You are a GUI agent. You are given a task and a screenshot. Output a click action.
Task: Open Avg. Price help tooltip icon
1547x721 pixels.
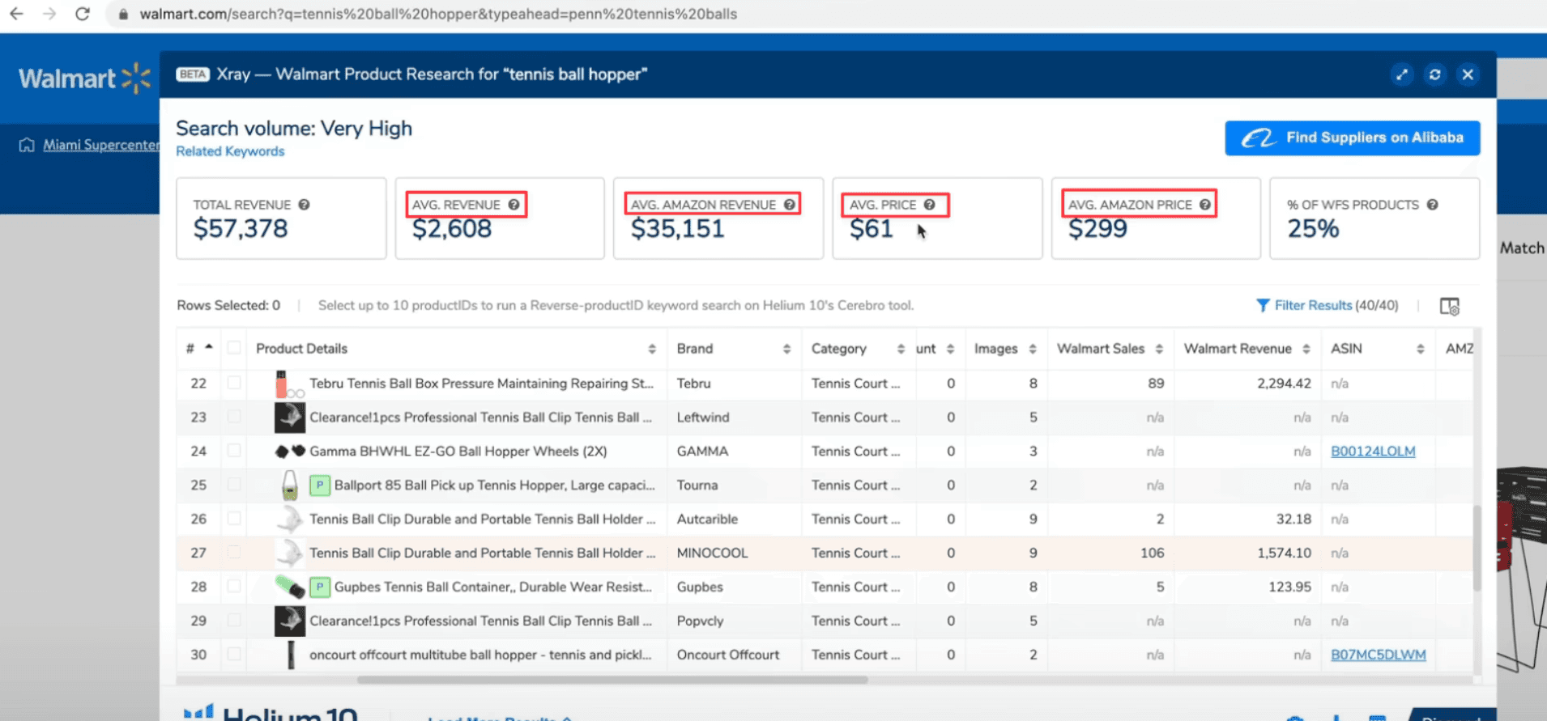[x=929, y=205]
